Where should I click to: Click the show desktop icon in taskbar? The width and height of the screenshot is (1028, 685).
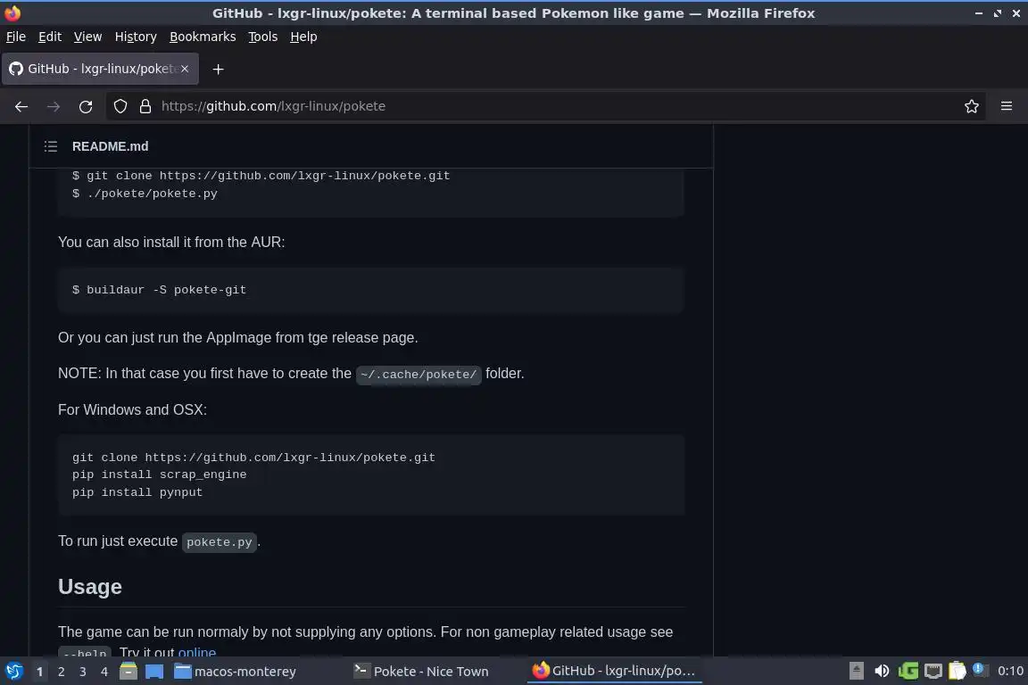(x=154, y=672)
